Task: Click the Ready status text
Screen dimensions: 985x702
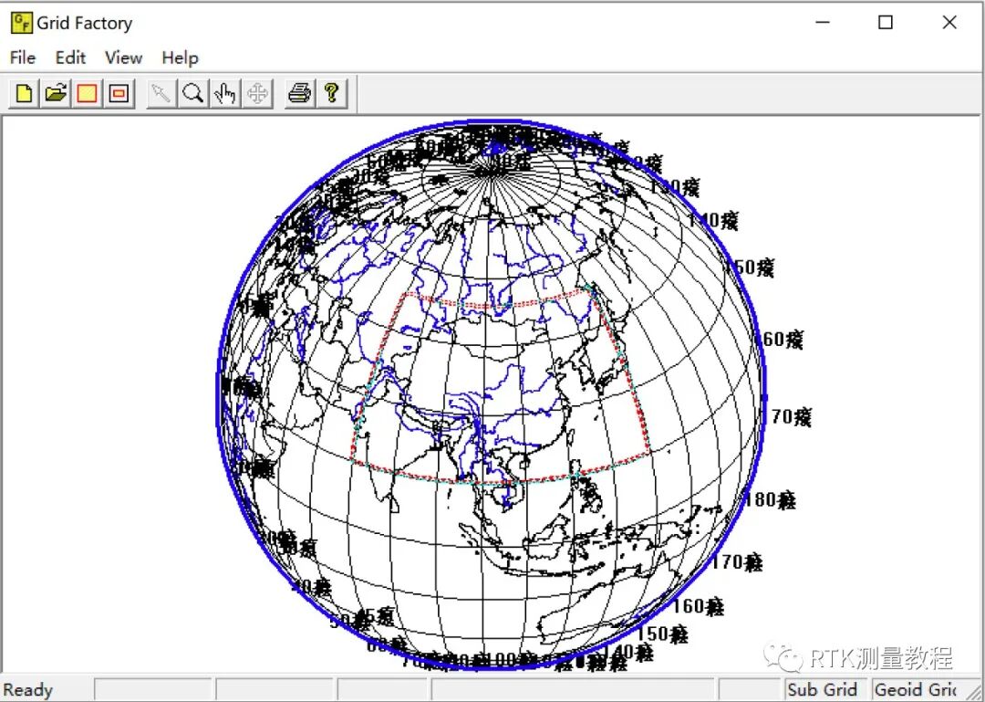Action: pos(29,690)
